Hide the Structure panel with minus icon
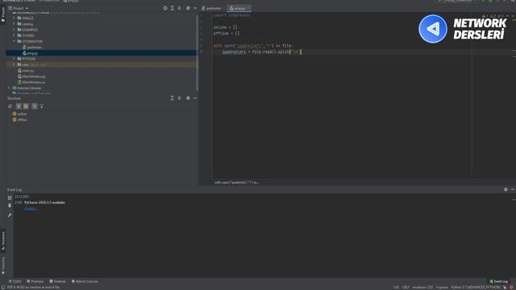 point(195,98)
